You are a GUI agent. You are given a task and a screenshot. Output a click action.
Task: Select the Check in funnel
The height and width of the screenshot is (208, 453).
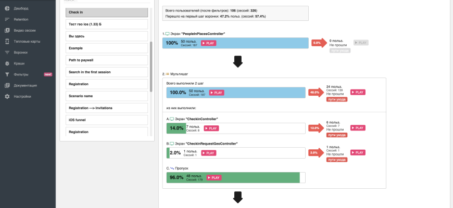pyautogui.click(x=107, y=12)
